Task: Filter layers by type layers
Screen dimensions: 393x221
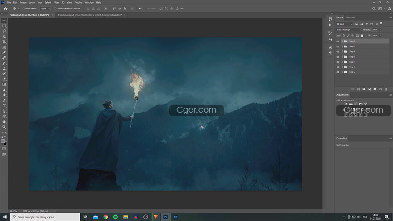Action: [x=367, y=24]
